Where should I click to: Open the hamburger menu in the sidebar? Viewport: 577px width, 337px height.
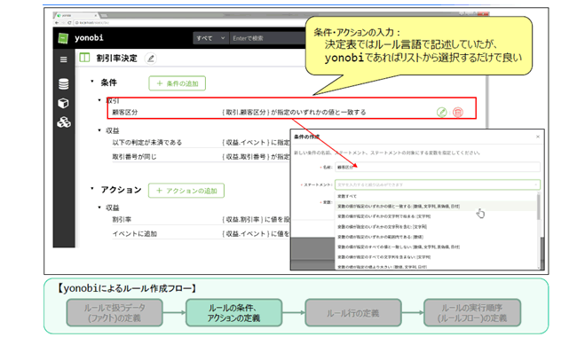64,59
